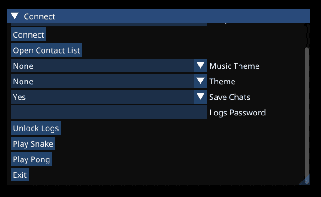Open the Contact List
321x197 pixels.
pos(46,50)
